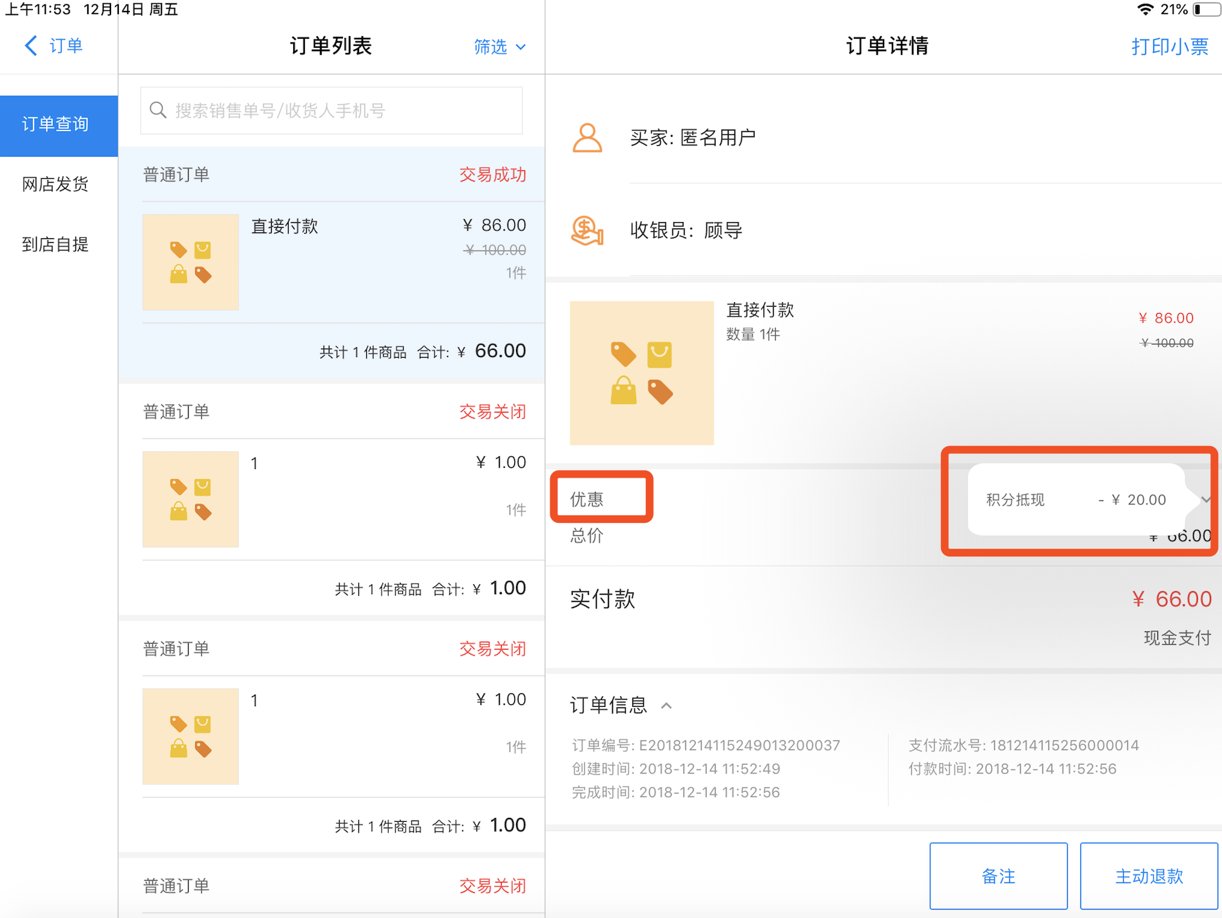Check the battery status icon
1222x918 pixels.
[x=1205, y=10]
